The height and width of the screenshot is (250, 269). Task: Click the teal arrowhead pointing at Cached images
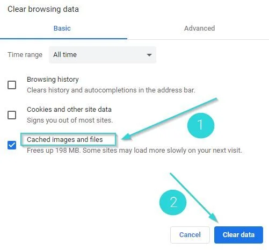coord(127,137)
